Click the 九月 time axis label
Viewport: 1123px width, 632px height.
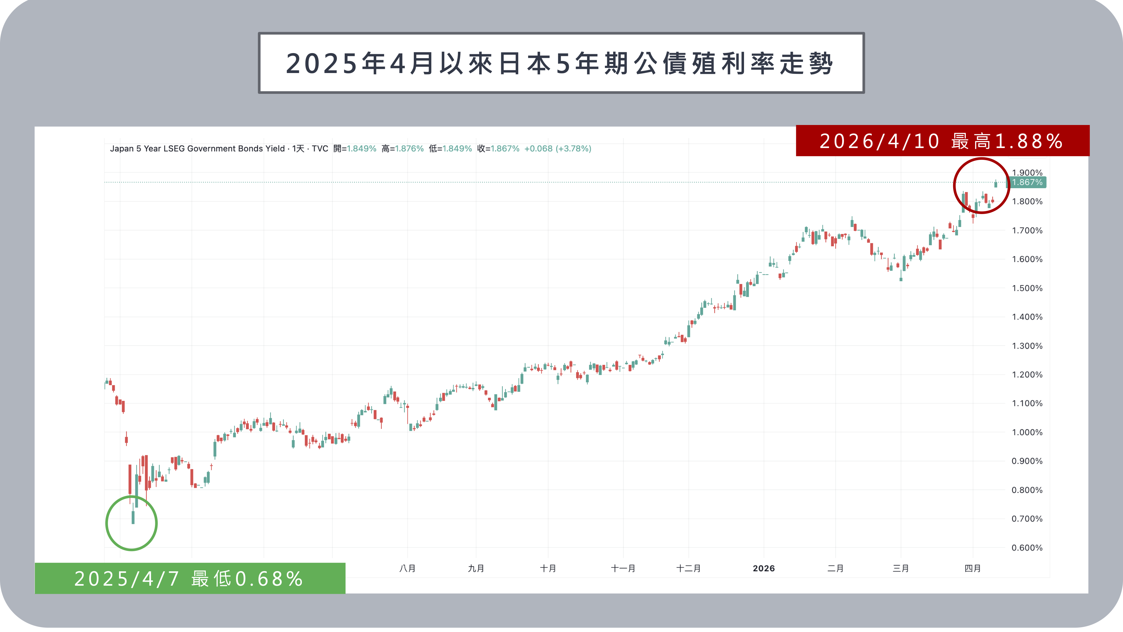click(476, 568)
